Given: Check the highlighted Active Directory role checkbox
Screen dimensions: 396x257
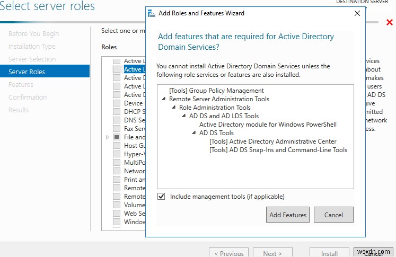Looking at the screenshot, I should coord(117,69).
